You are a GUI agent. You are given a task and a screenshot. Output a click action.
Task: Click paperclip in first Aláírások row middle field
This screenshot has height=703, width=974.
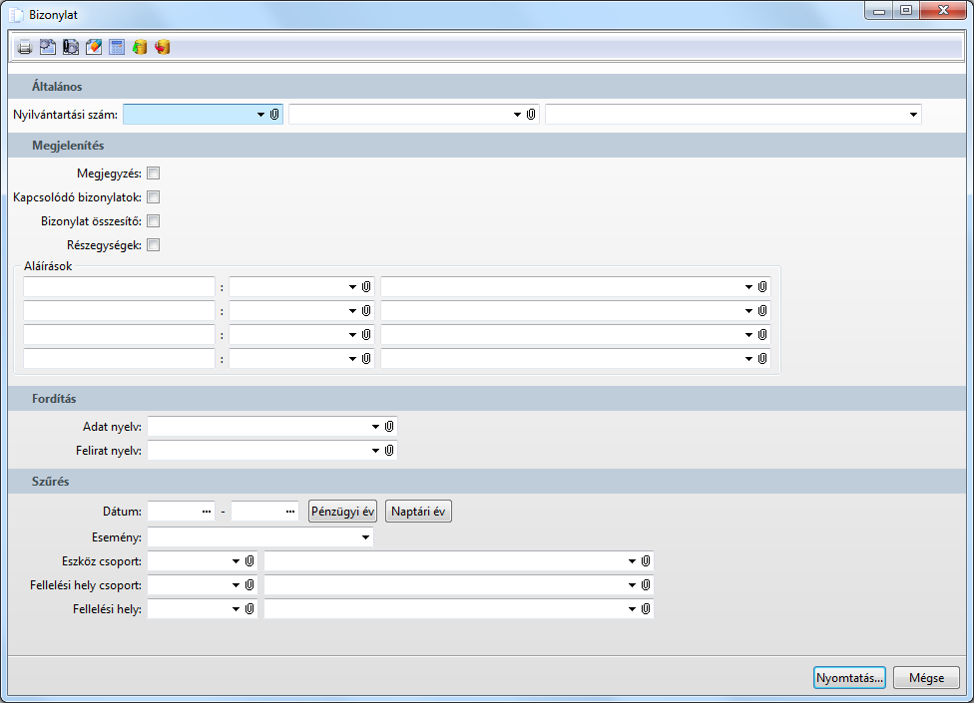pyautogui.click(x=366, y=286)
